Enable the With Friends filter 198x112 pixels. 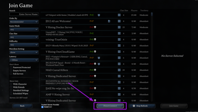tap(11, 87)
